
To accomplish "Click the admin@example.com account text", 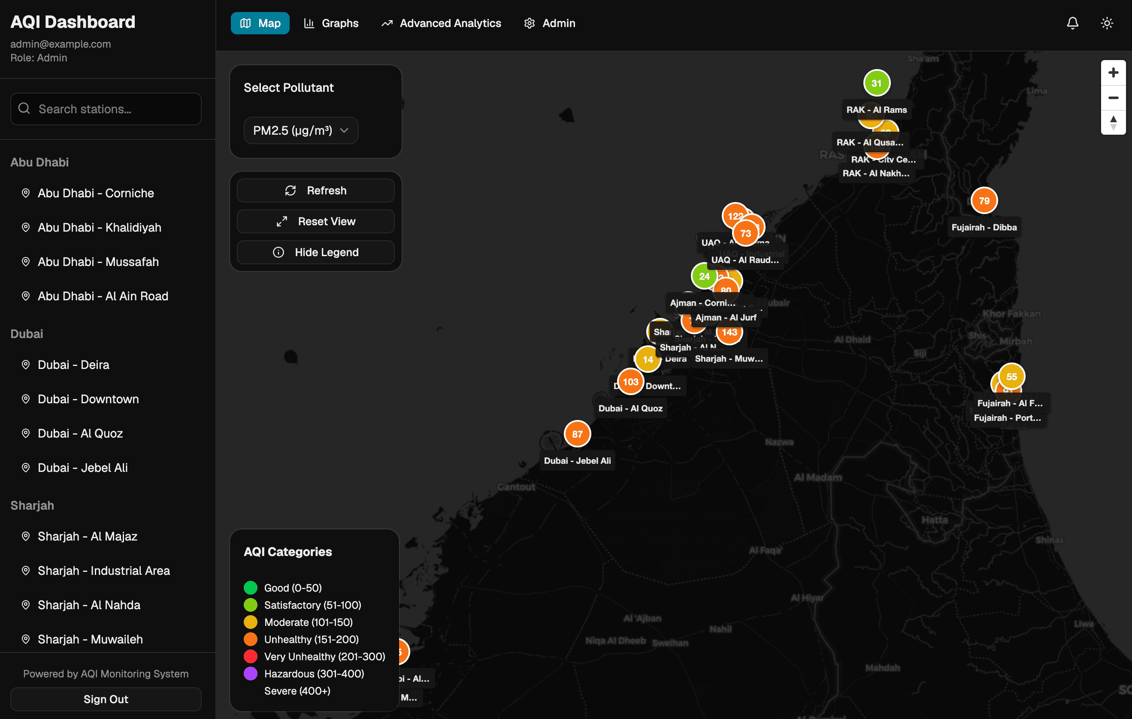I will click(x=61, y=44).
